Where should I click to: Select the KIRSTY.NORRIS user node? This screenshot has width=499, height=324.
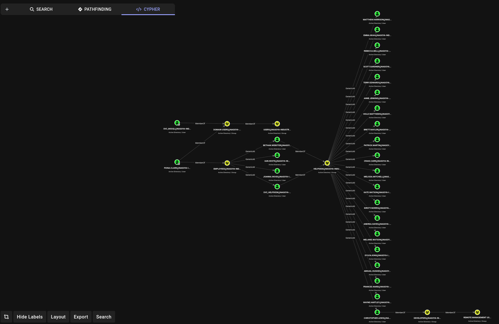coord(377,202)
